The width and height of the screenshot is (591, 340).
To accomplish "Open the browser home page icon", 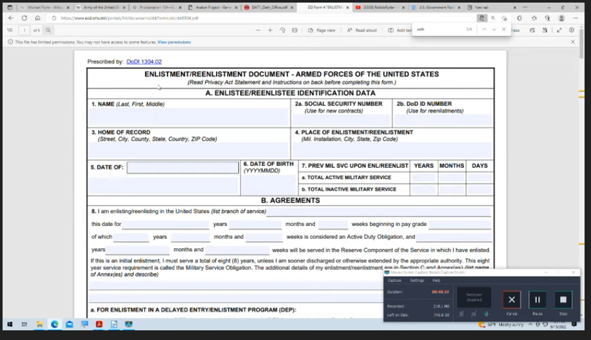I will click(x=37, y=18).
